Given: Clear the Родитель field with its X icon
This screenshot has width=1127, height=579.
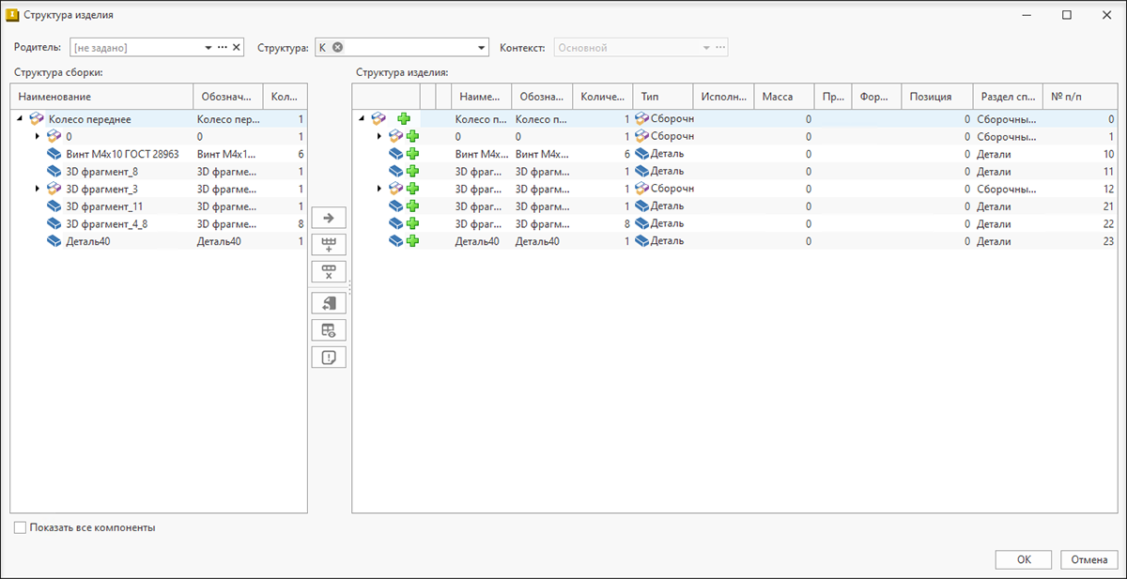Looking at the screenshot, I should (x=237, y=47).
